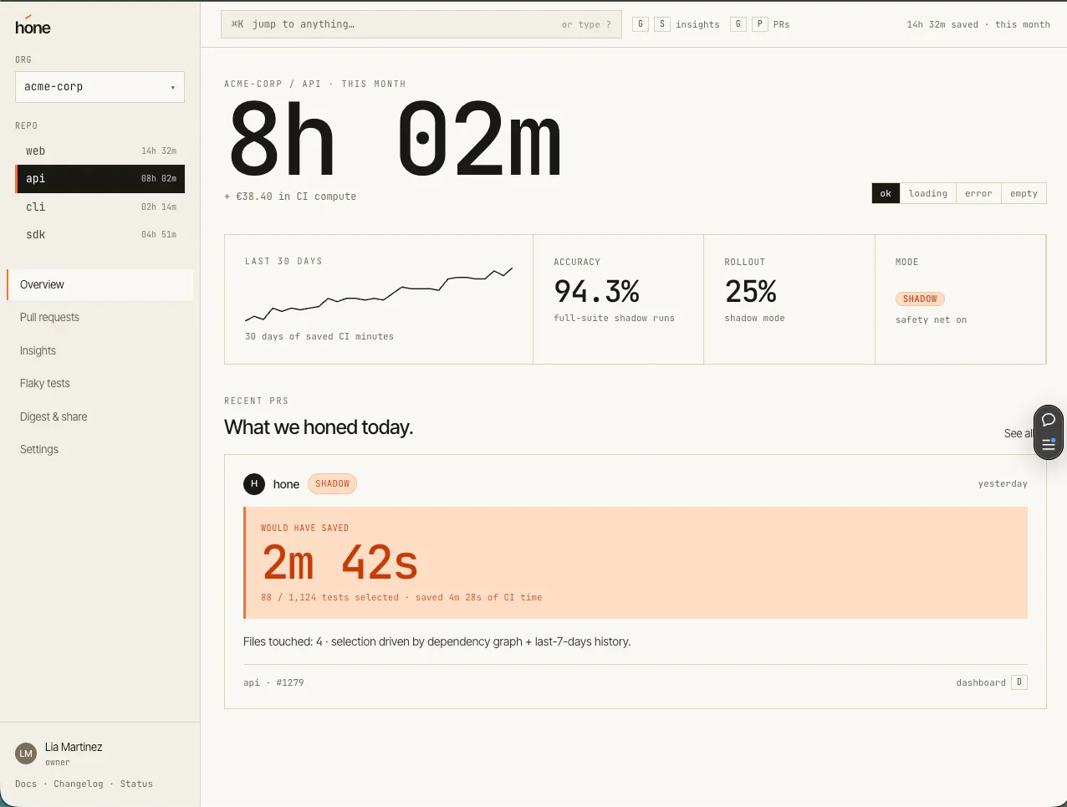Click the 94.3% accuracy value
1067x807 pixels.
pos(597,291)
